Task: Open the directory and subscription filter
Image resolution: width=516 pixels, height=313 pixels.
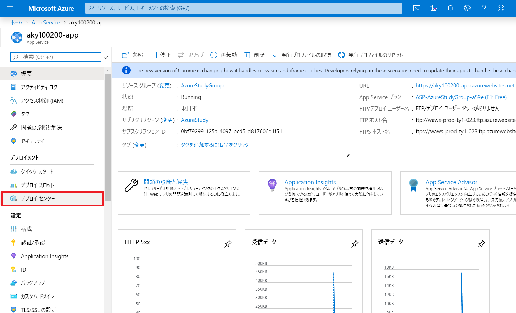Action: [434, 8]
